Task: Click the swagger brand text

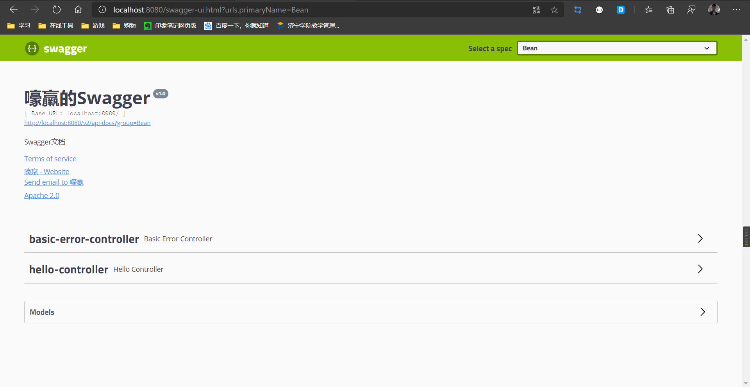Action: click(65, 49)
